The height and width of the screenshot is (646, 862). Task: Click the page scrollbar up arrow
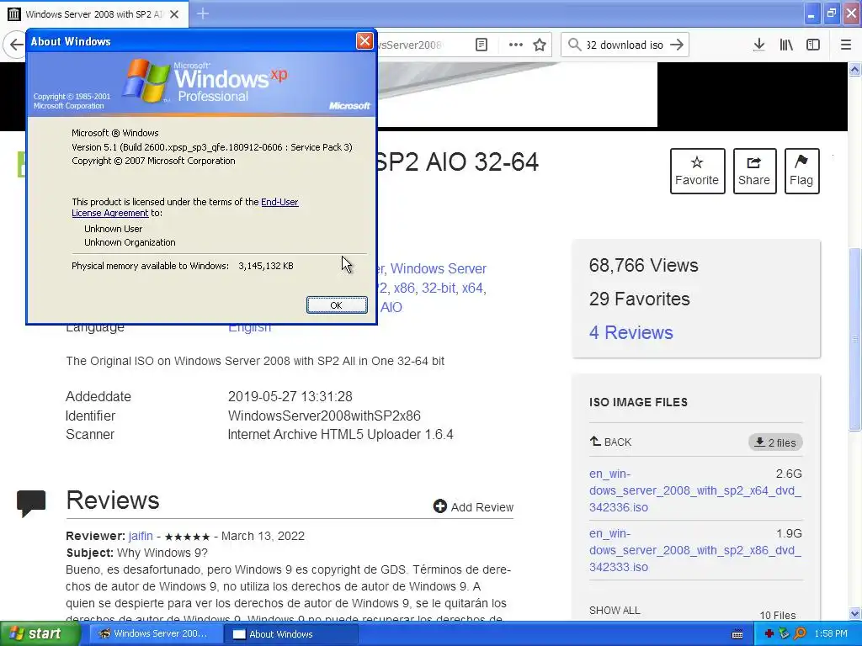click(x=855, y=69)
